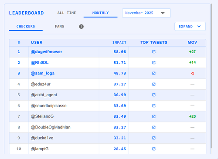The height and width of the screenshot is (159, 218).
Task: Click rank number 10
Action: pos(19,149)
